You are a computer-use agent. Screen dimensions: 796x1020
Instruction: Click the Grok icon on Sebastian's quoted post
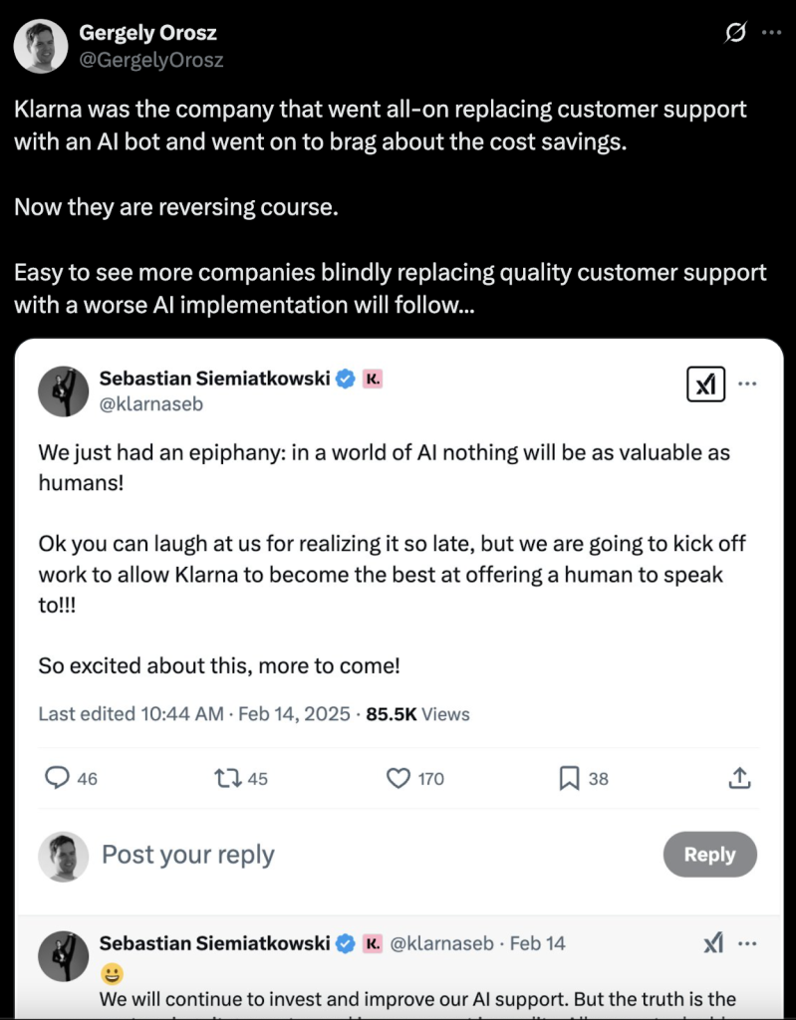[706, 384]
